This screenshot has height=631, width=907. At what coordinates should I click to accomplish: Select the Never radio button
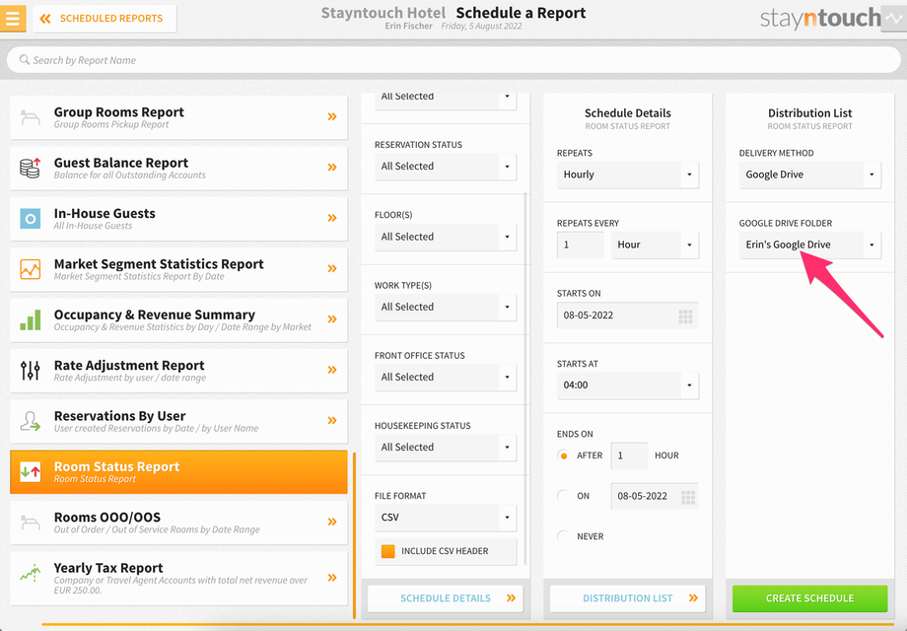coord(563,536)
